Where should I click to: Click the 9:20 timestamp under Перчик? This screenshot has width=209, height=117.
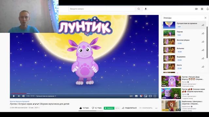tap(179, 35)
